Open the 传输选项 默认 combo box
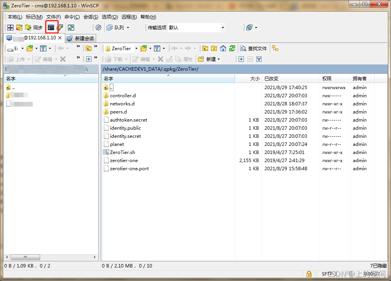This screenshot has width=391, height=281. 196,27
